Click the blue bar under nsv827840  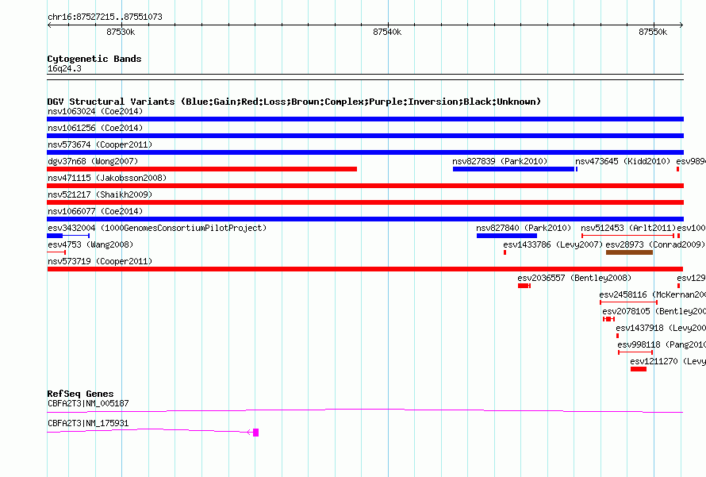tap(507, 236)
